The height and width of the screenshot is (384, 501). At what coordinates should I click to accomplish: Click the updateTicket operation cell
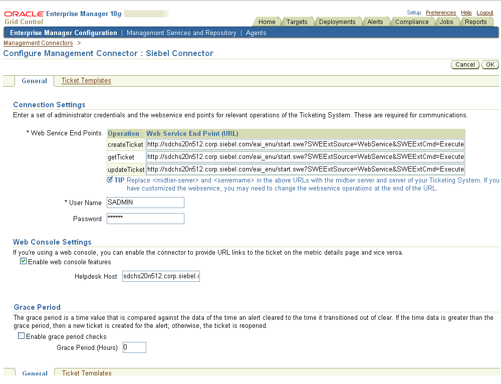pos(126,169)
